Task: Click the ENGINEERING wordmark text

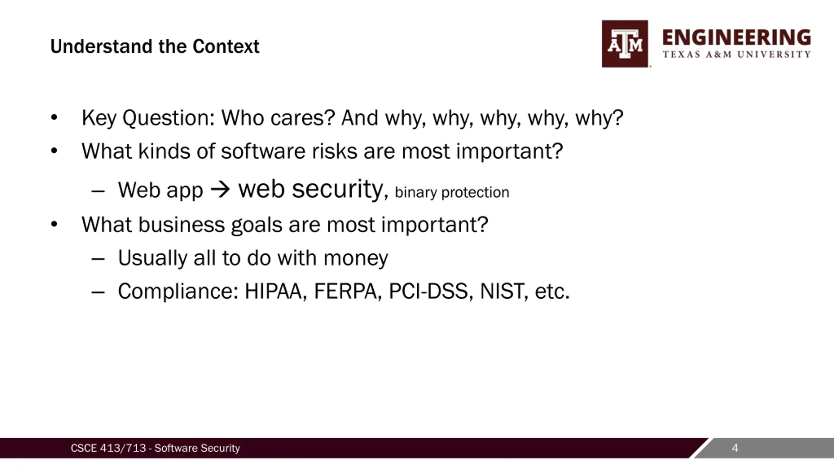Action: pos(736,37)
